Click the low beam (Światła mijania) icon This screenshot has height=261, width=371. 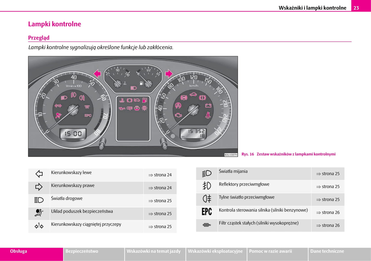point(207,173)
